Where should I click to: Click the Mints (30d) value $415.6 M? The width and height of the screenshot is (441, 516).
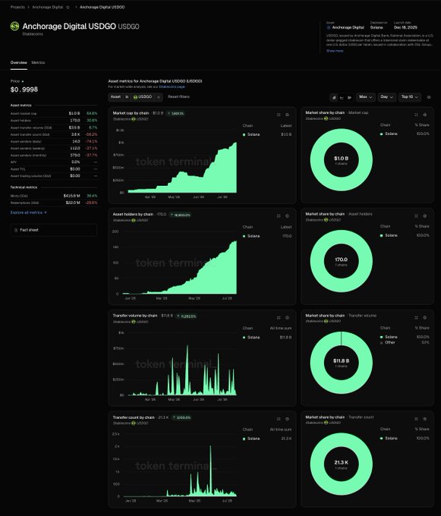click(72, 196)
